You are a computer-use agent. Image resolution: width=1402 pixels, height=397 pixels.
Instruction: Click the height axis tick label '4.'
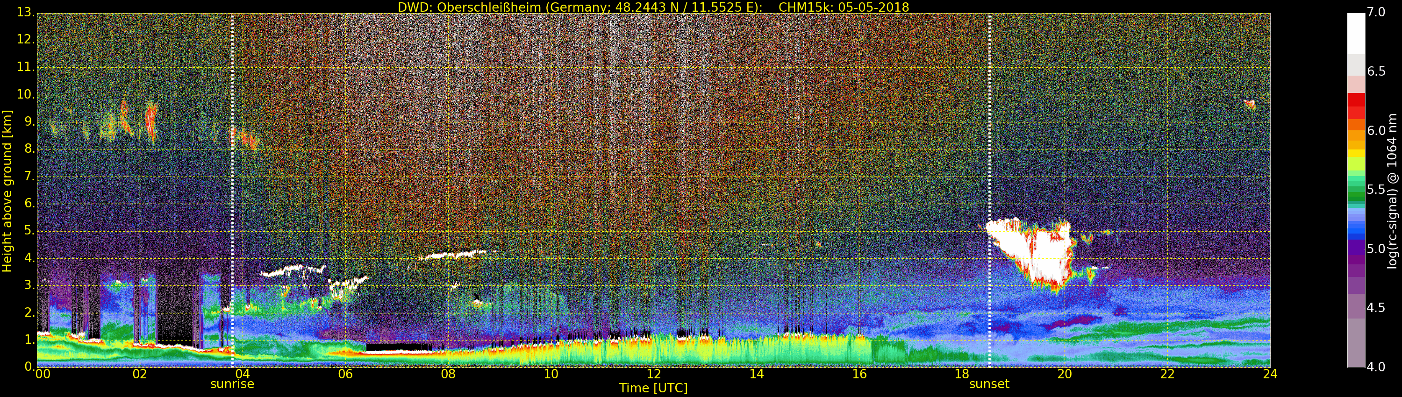(x=29, y=258)
